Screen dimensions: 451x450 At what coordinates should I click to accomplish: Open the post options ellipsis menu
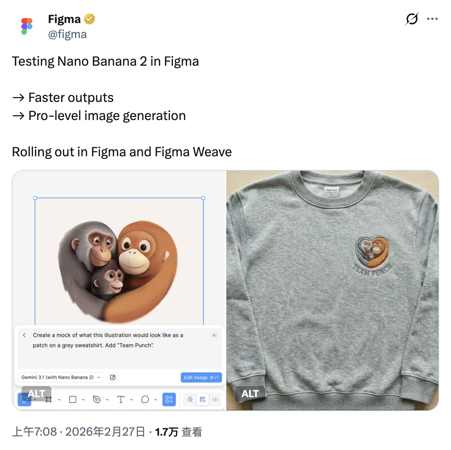432,18
